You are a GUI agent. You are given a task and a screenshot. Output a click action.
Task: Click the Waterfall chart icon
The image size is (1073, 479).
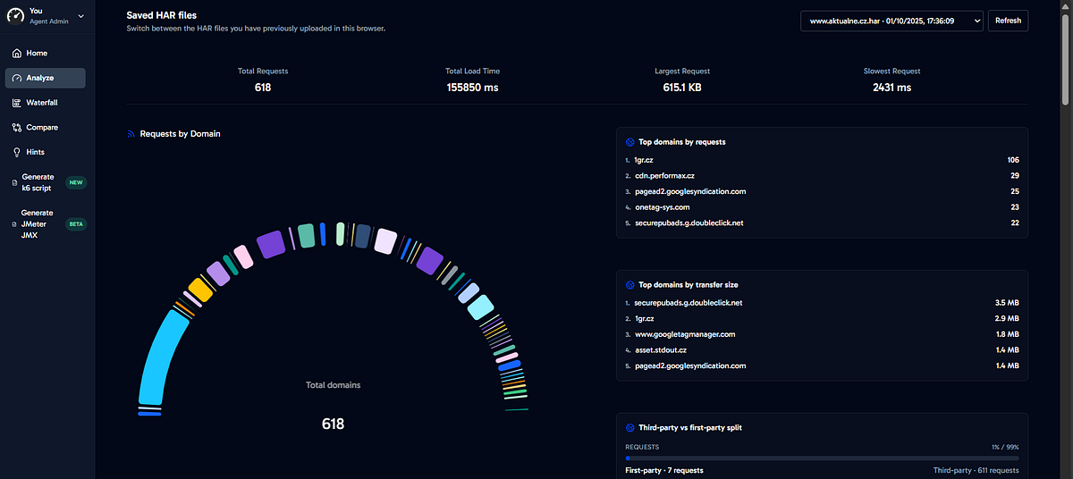[x=16, y=103]
